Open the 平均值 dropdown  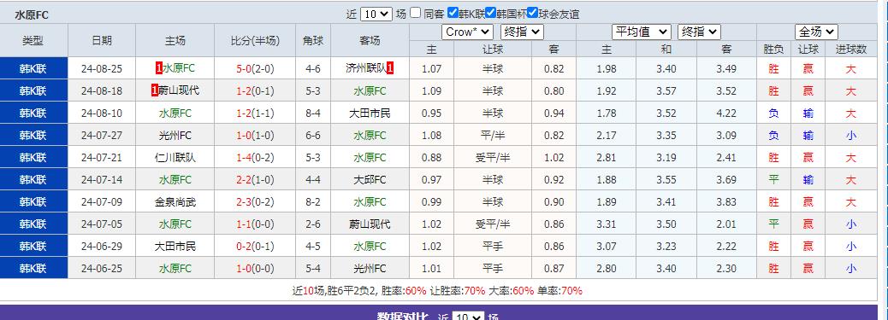coord(641,32)
